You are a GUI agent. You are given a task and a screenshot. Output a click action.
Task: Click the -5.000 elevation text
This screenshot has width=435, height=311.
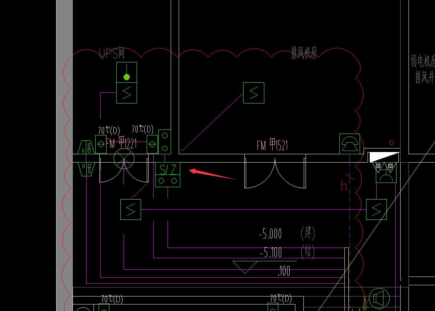coord(270,234)
